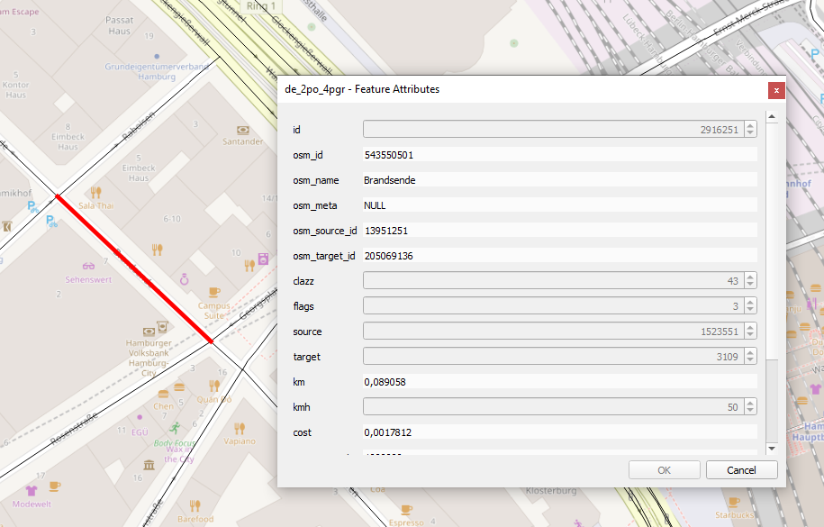Click the Starbucks cafe icon

click(x=732, y=502)
